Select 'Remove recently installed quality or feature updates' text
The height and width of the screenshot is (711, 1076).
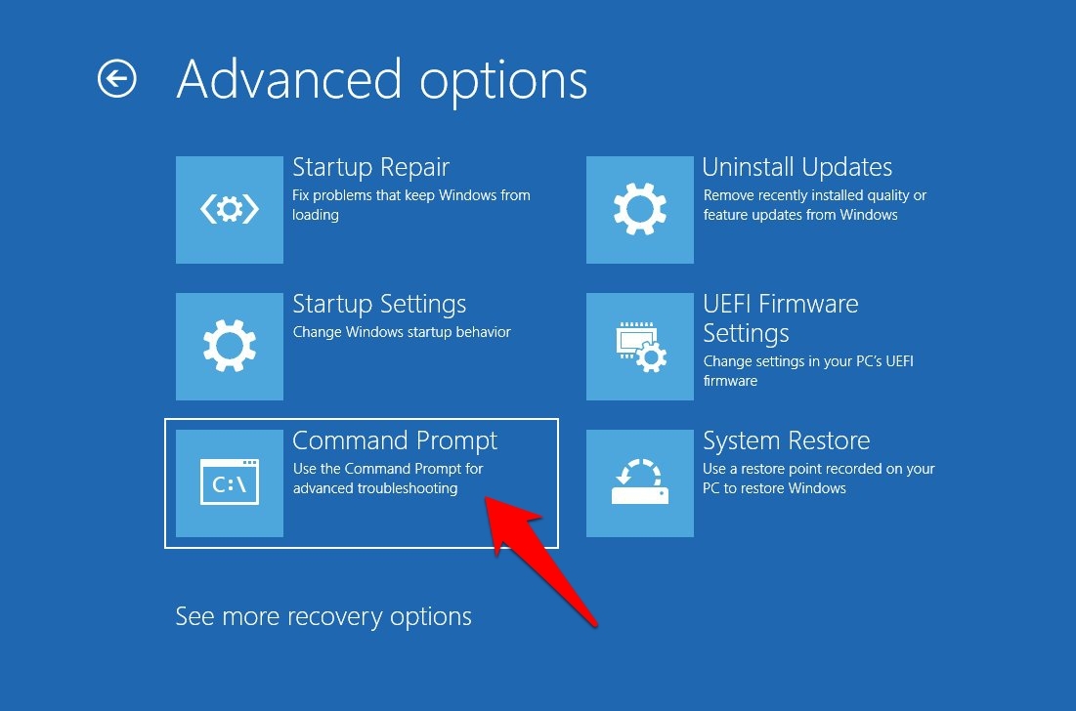pos(814,205)
